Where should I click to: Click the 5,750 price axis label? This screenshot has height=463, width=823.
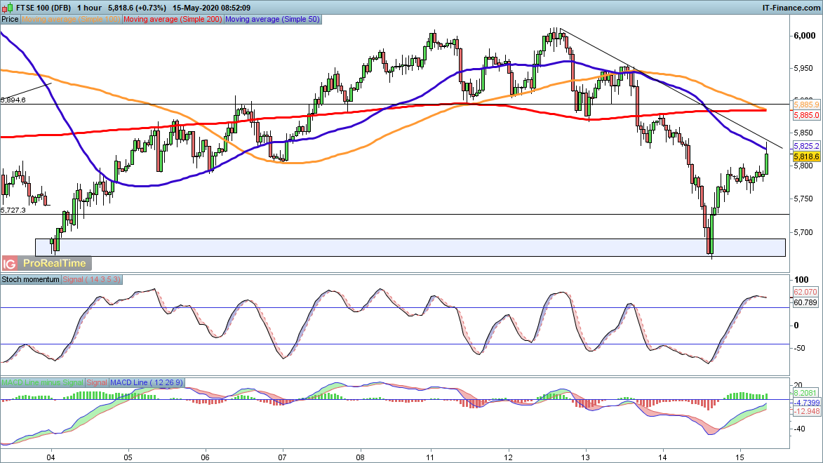tap(803, 199)
